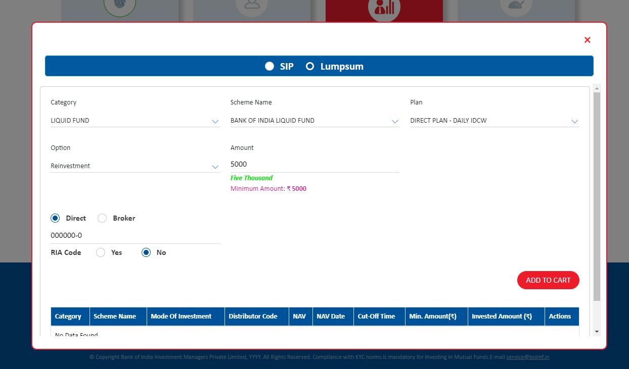Expand the Plan dropdown showing DIRECT PLAN - DAILY IDCW
Image resolution: width=629 pixels, height=369 pixels.
[x=495, y=121]
